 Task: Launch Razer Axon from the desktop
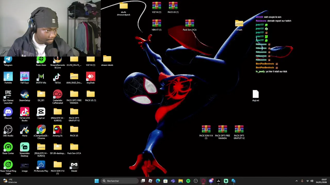point(41,62)
